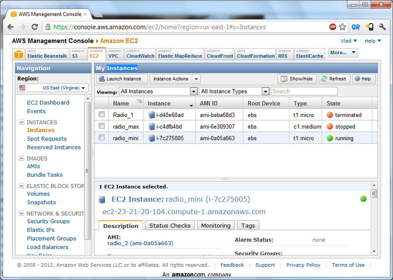Click the server icon for i-7c275005
This screenshot has width=393, height=280.
pyautogui.click(x=152, y=138)
